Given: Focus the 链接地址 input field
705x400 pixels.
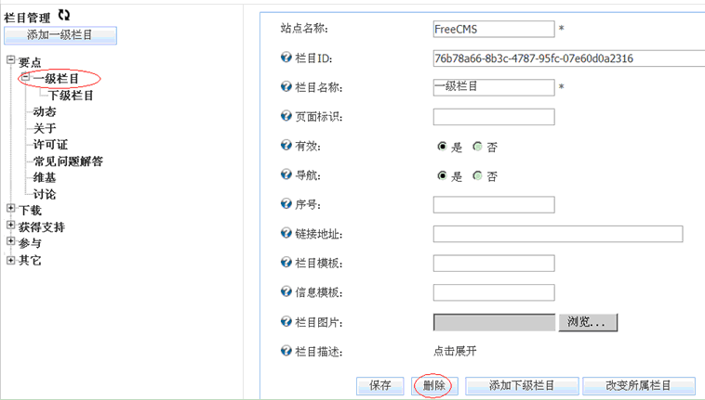Looking at the screenshot, I should (x=558, y=234).
